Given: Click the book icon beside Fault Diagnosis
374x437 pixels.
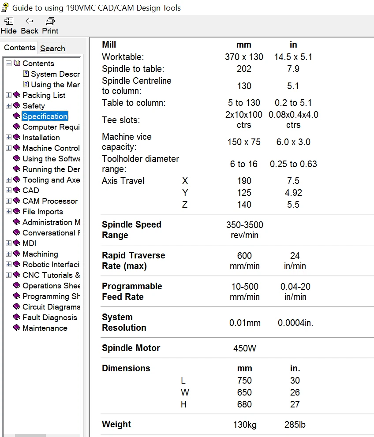Looking at the screenshot, I should click(x=17, y=317).
